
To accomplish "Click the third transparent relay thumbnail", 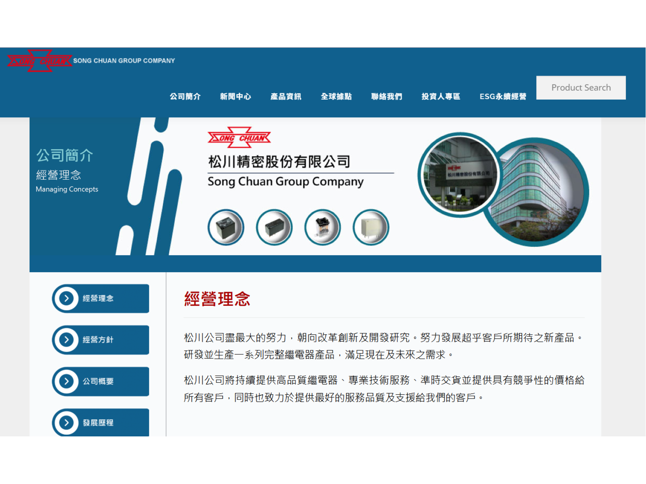I will [323, 227].
